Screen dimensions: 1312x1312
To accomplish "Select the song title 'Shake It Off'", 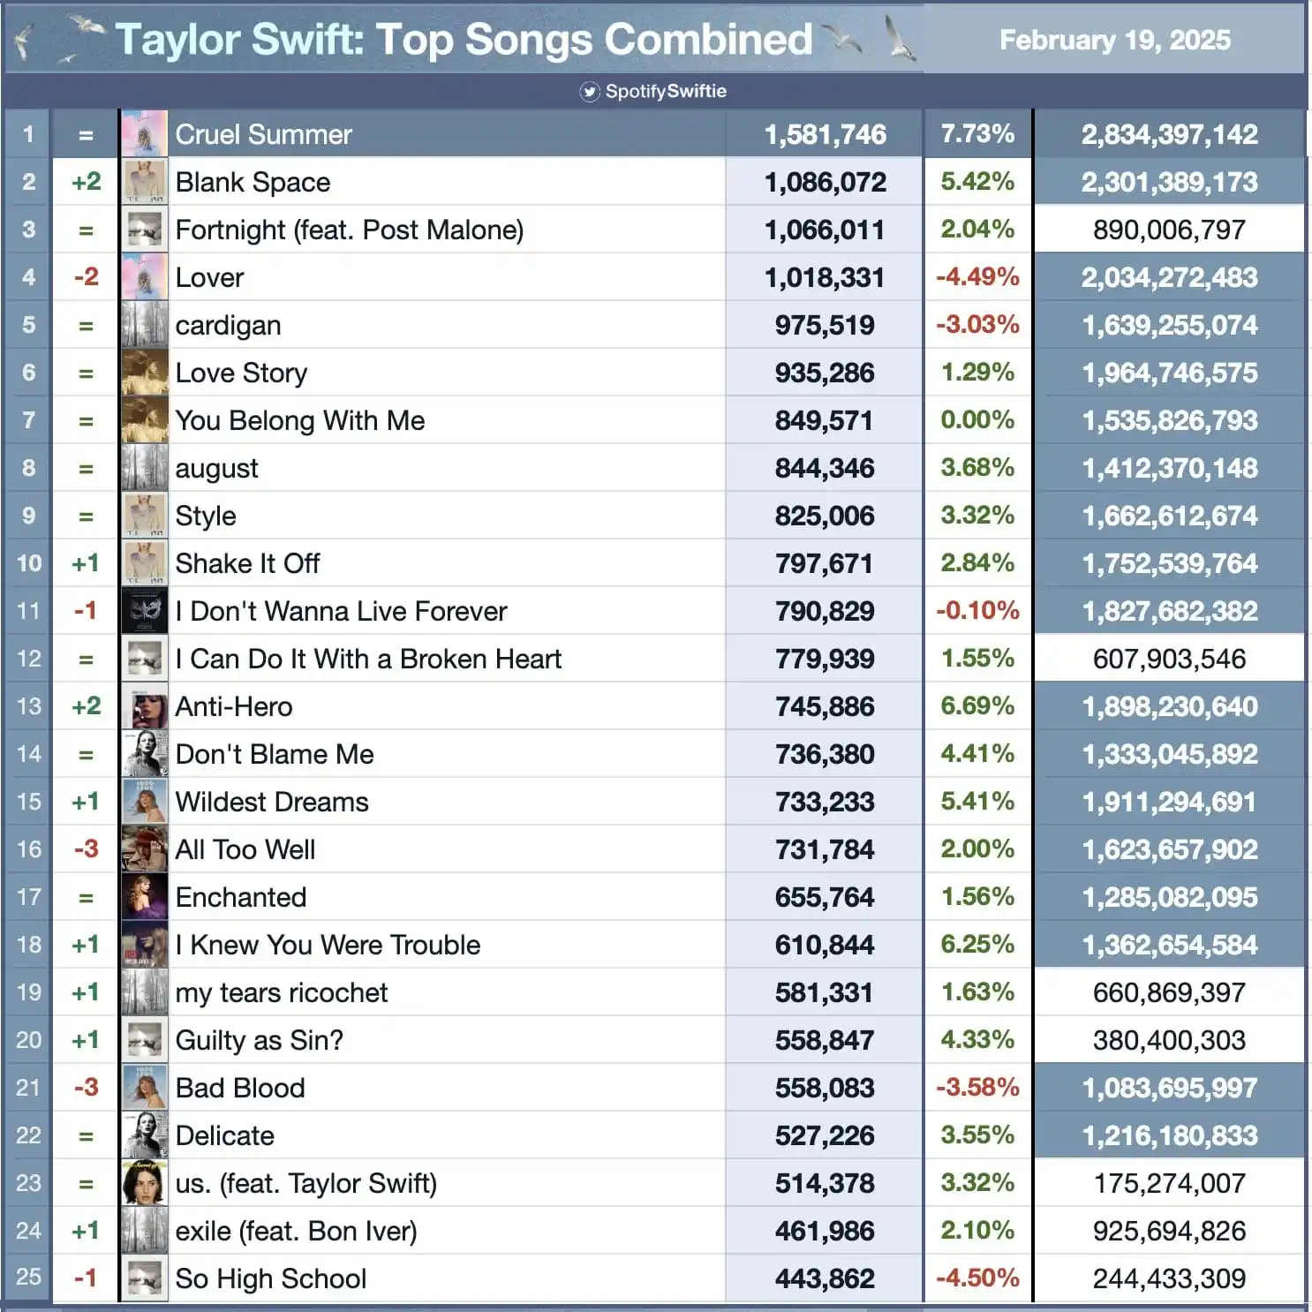I will 247,563.
